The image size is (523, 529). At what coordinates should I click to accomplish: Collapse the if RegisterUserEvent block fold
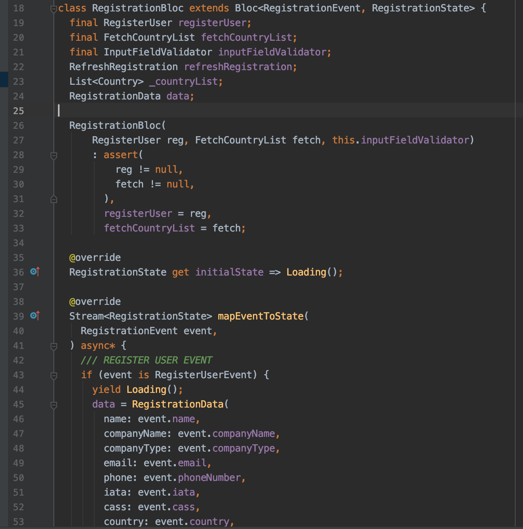53,375
